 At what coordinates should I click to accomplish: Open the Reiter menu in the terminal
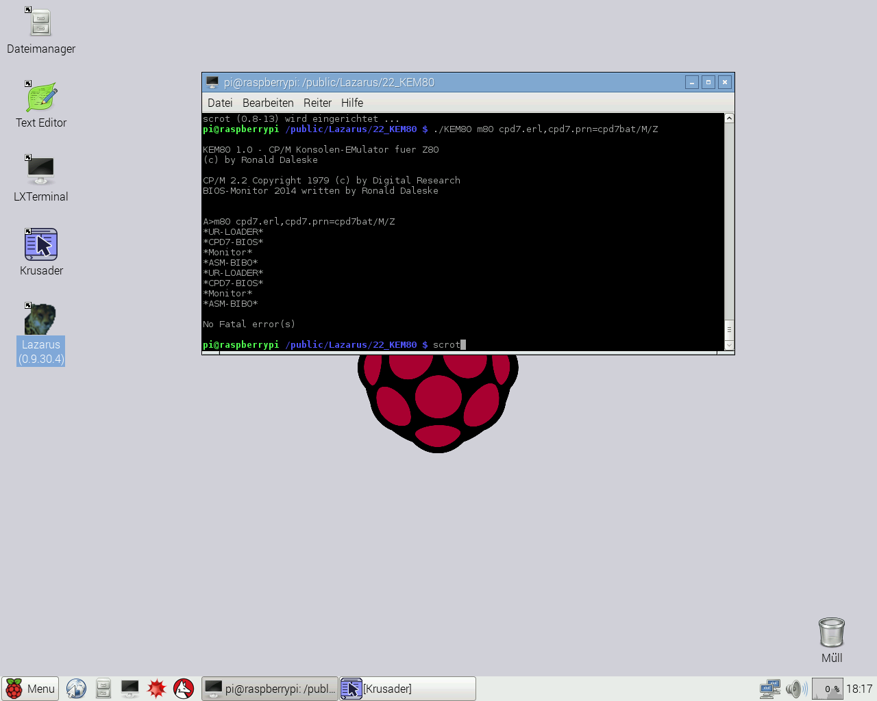point(317,103)
